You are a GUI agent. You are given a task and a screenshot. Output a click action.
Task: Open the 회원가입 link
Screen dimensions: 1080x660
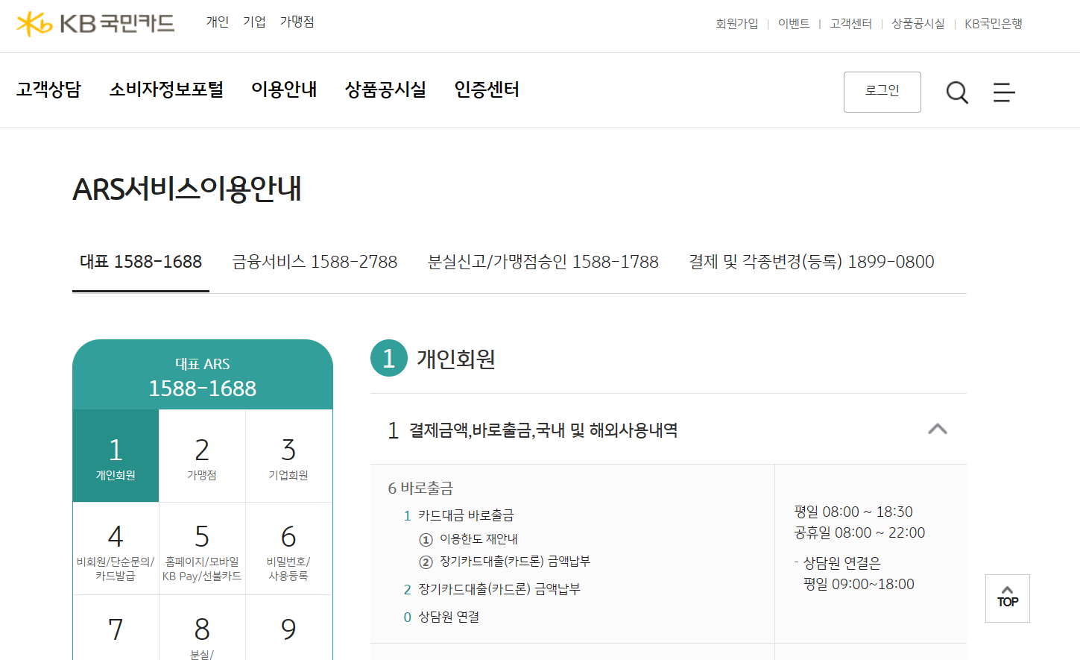tap(736, 23)
